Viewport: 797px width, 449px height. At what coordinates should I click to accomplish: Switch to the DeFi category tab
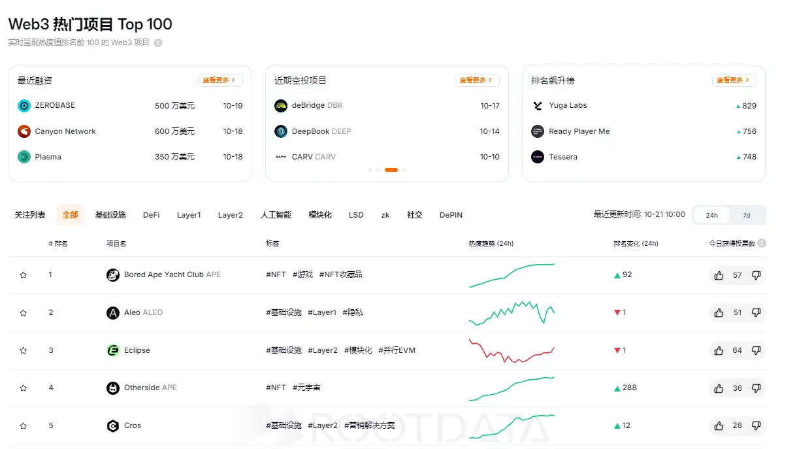151,214
